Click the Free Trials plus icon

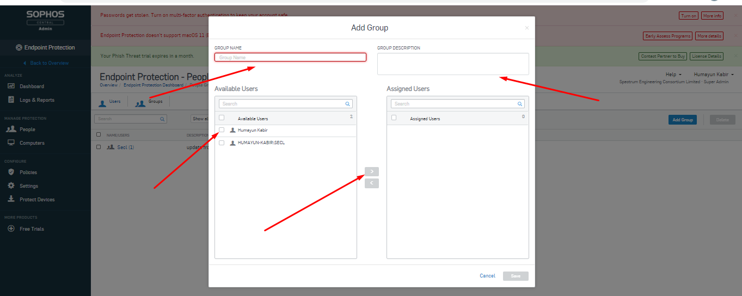pyautogui.click(x=10, y=229)
